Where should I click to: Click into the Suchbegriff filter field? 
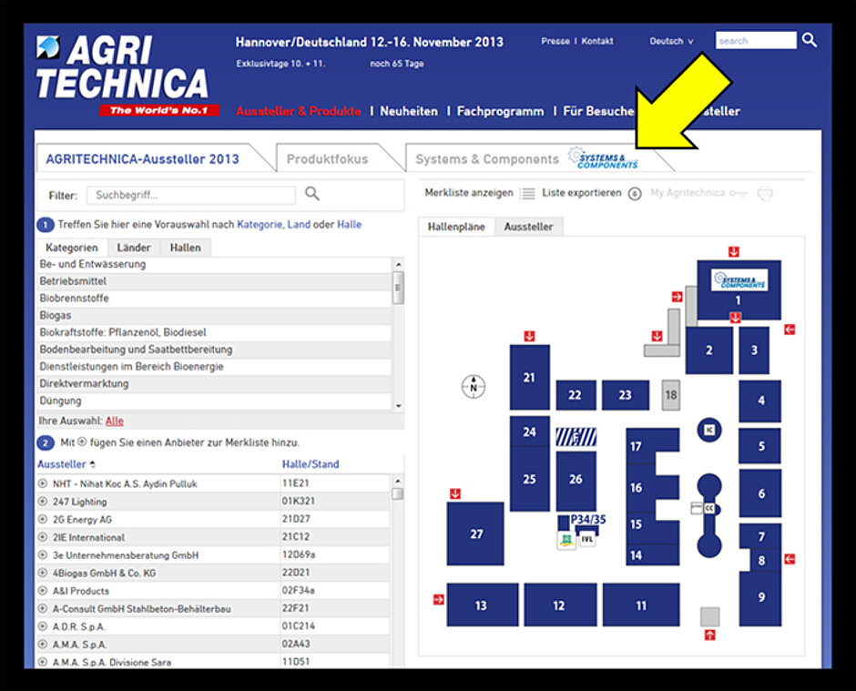click(x=190, y=195)
